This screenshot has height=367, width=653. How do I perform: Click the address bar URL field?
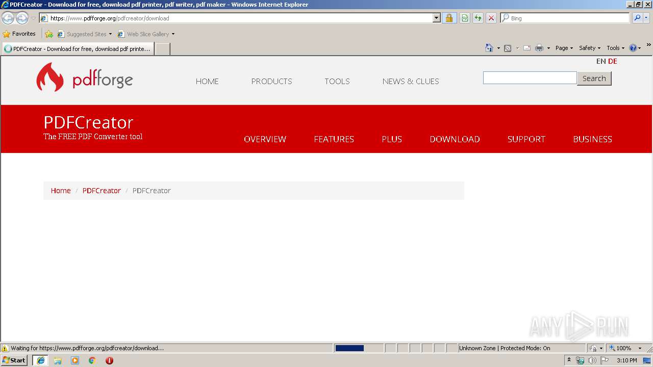click(236, 18)
